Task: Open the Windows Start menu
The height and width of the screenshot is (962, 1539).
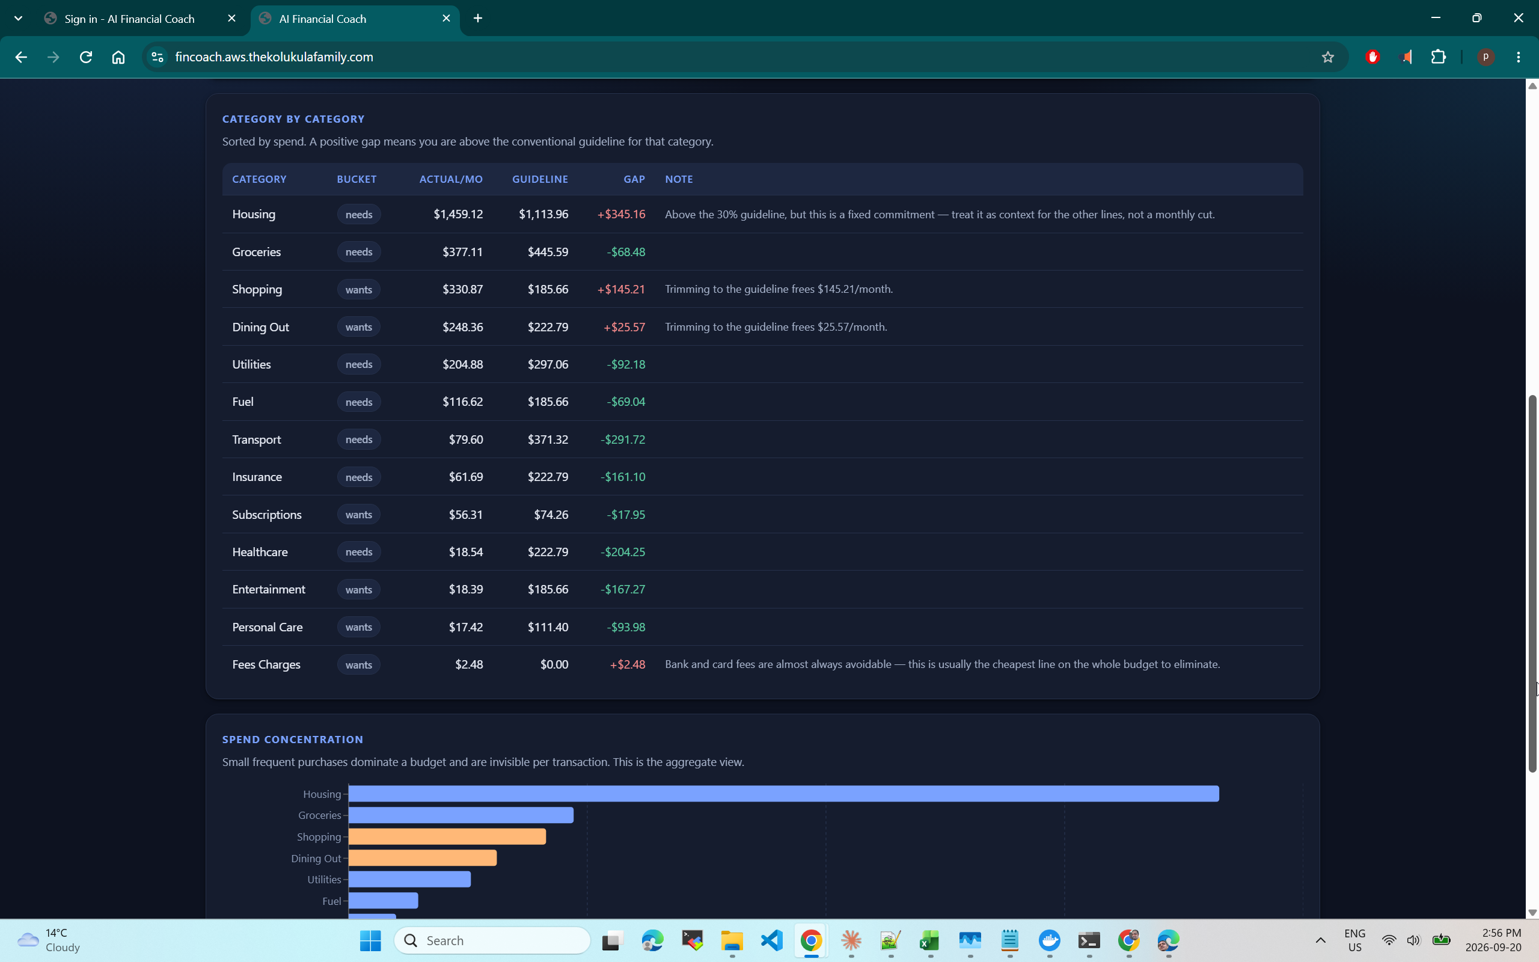Action: (370, 940)
